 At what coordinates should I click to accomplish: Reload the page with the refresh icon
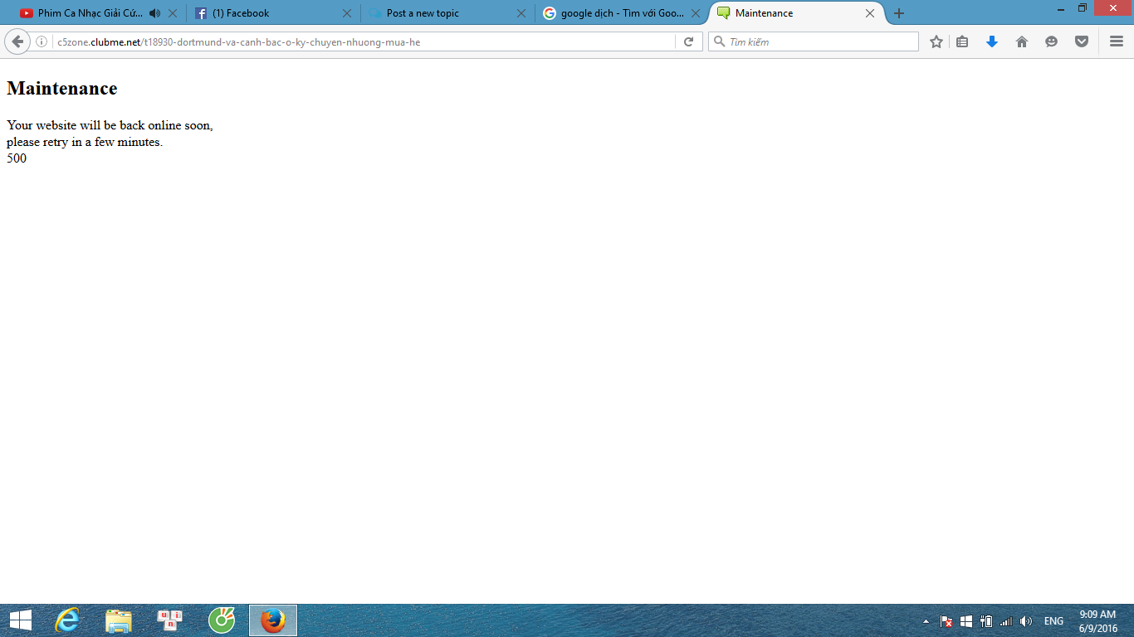click(x=688, y=41)
